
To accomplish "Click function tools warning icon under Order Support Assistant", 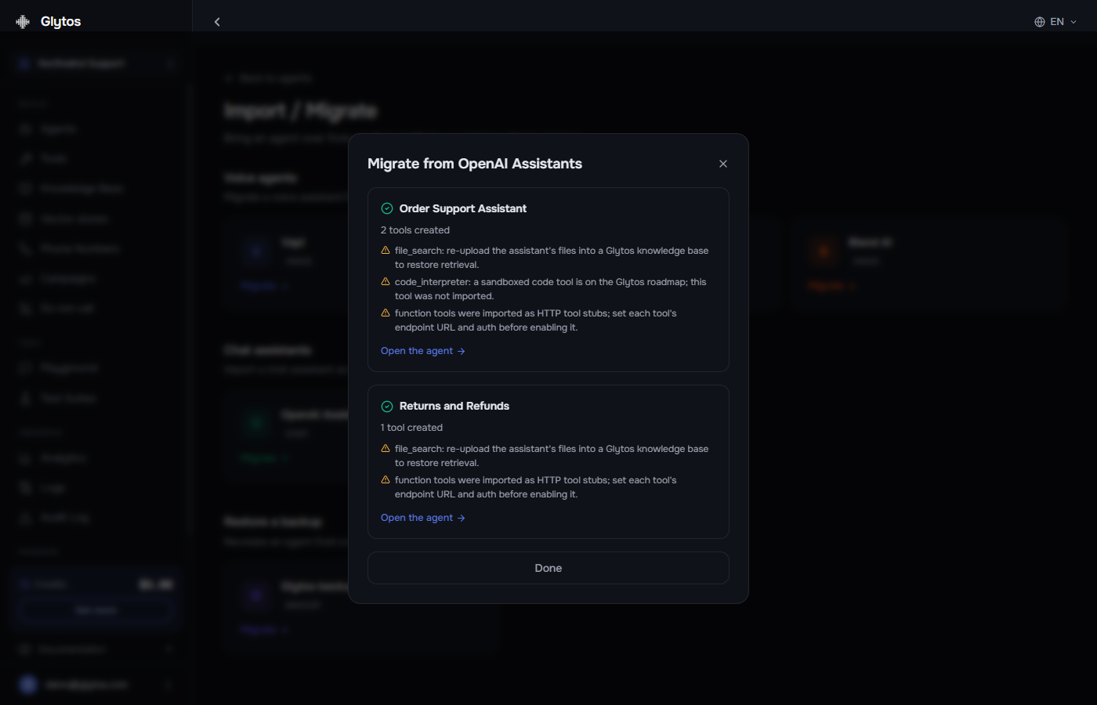I will [386, 313].
